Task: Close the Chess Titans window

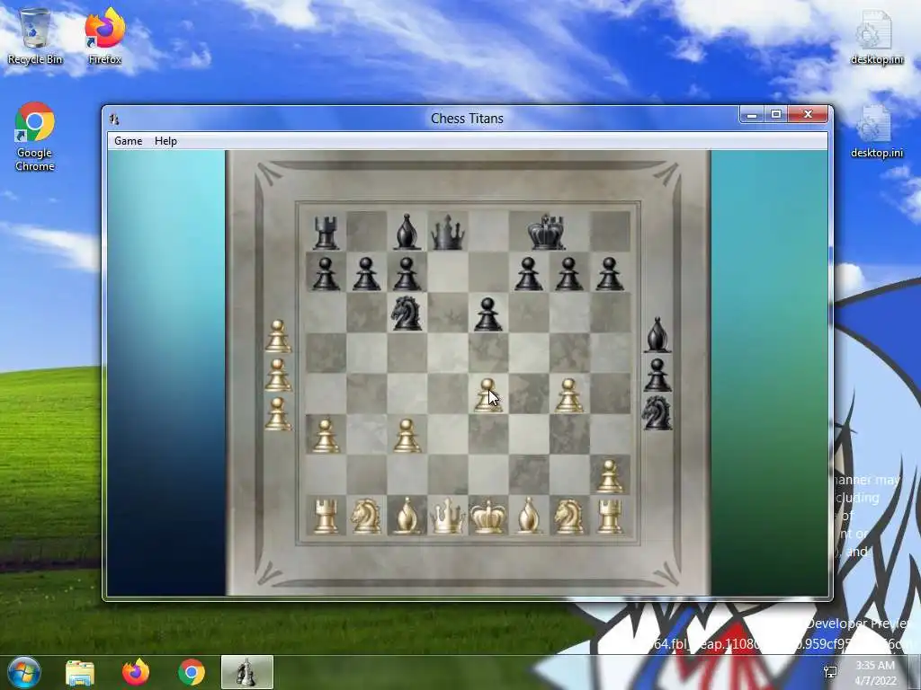Action: point(809,115)
